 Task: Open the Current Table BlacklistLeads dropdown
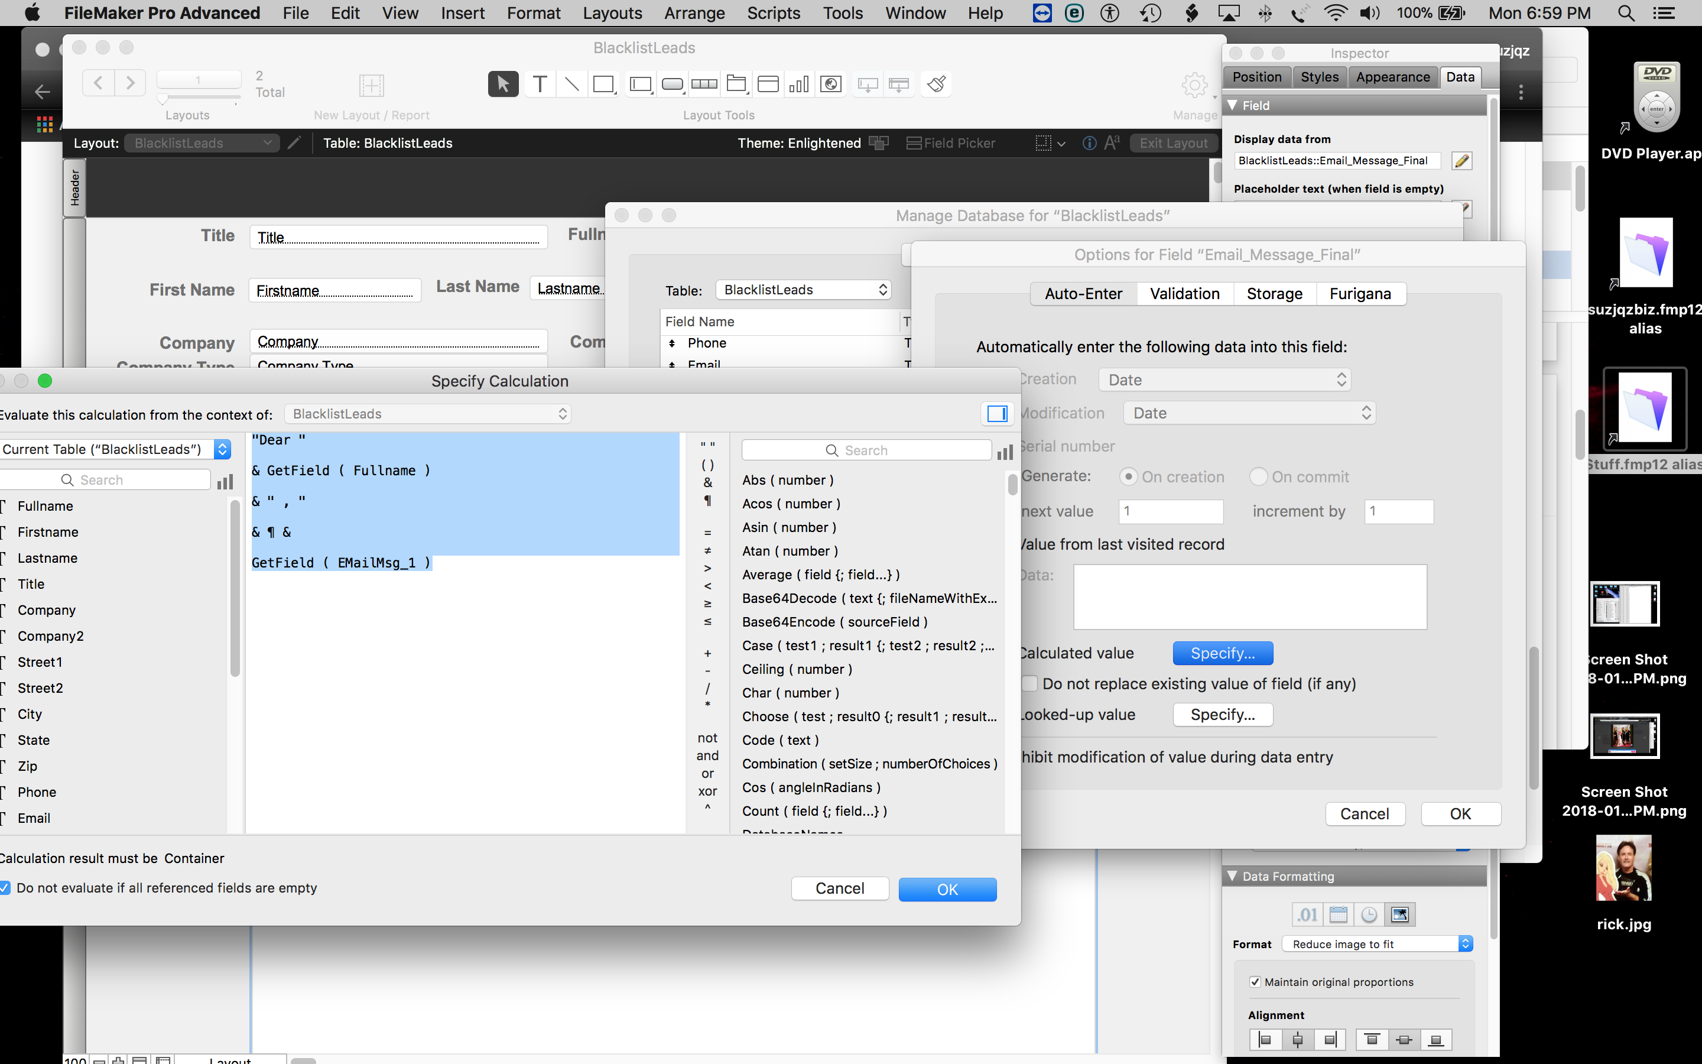coord(115,449)
